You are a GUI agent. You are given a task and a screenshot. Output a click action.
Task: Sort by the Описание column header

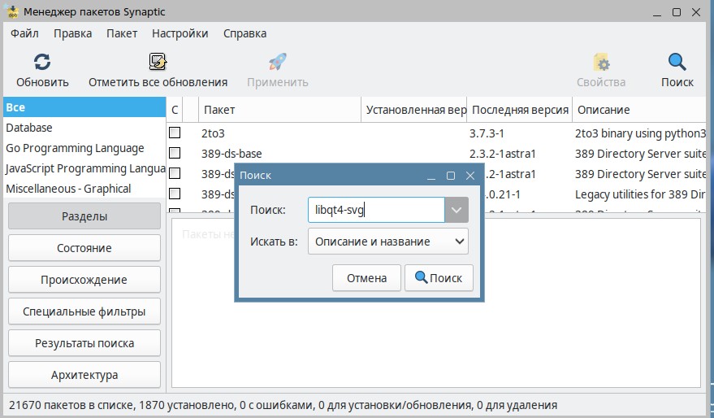639,110
